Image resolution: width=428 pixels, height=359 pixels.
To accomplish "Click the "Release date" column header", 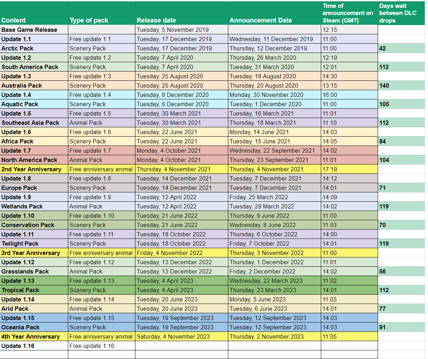I will tap(181, 13).
